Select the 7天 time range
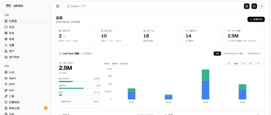The width and height of the screenshot is (271, 115). click(x=229, y=64)
